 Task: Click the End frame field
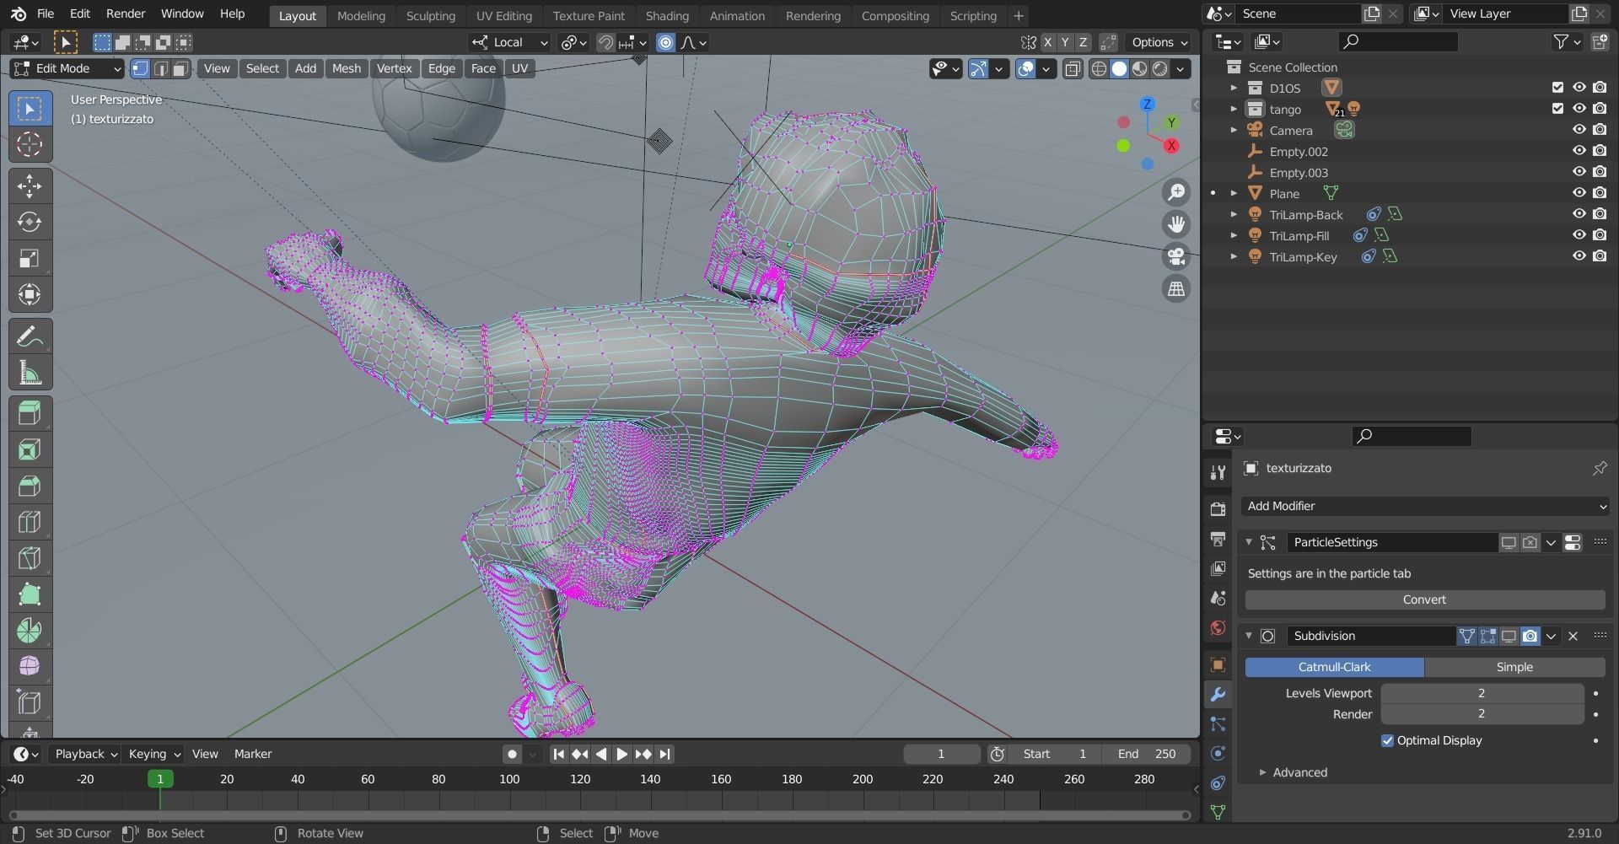coord(1147,755)
